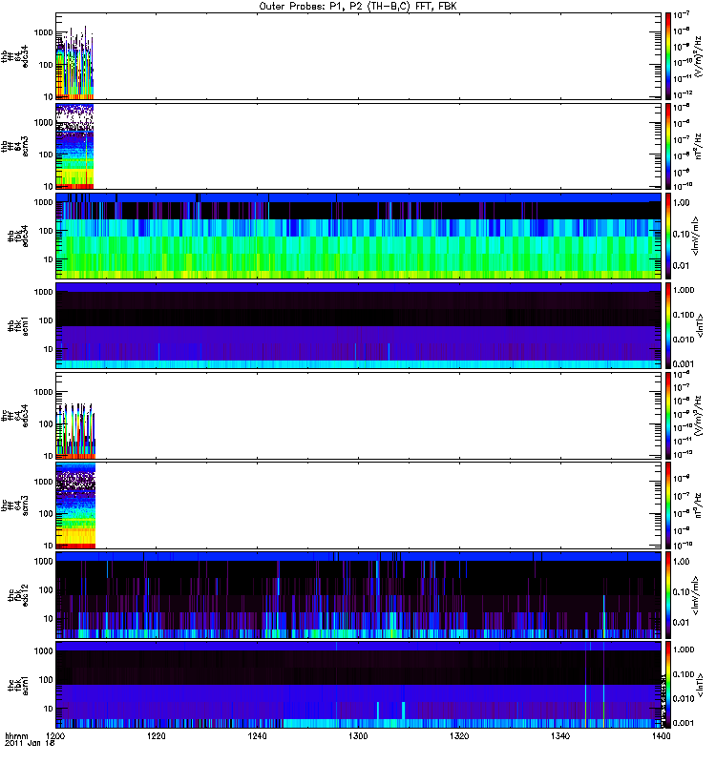Select the thb fff 64 edc34 panel label
The height and width of the screenshot is (763, 716).
(x=15, y=56)
